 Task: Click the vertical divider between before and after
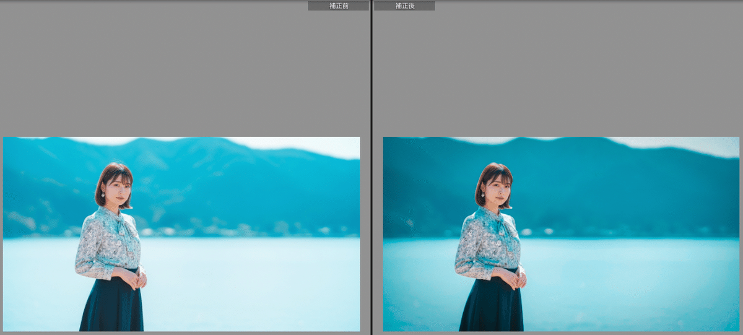tap(371, 167)
